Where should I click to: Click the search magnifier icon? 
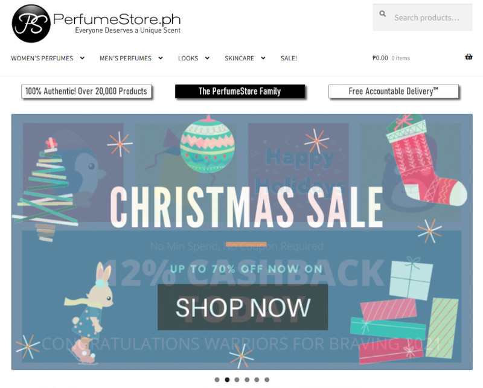[x=383, y=13]
